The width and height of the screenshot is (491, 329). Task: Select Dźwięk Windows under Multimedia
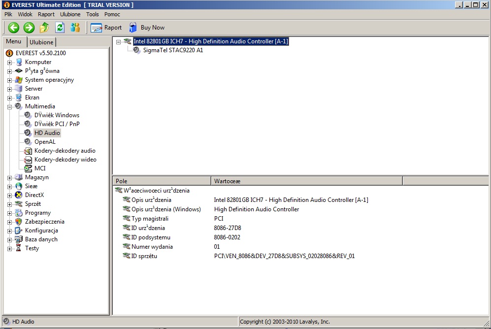57,115
